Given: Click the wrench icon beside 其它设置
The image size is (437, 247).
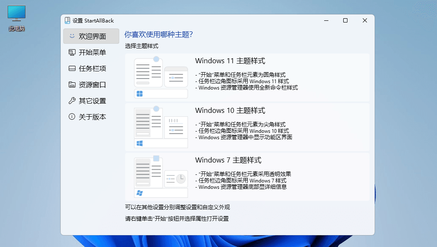Looking at the screenshot, I should (72, 101).
